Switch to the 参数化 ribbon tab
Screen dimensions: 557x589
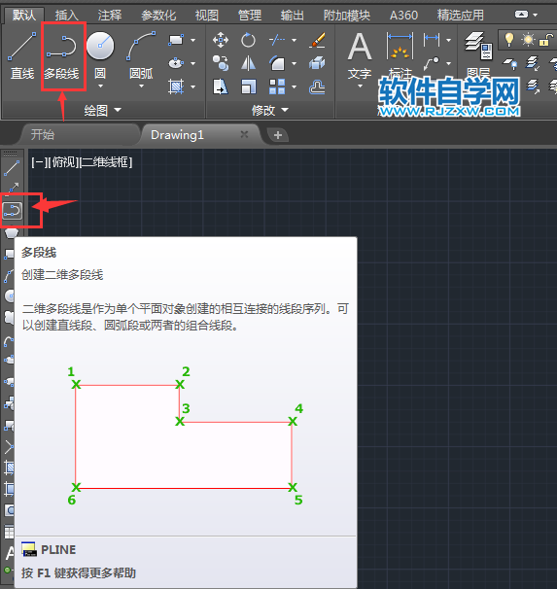158,15
